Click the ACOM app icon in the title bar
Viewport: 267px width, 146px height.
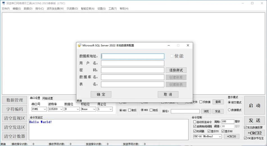(3, 3)
